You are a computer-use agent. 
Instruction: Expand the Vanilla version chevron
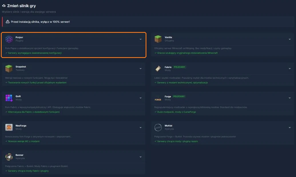290,39
